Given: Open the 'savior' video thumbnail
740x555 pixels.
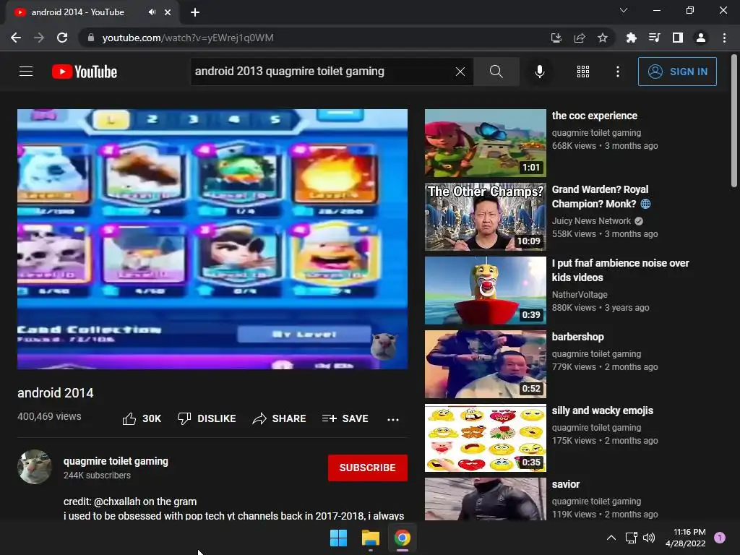Looking at the screenshot, I should (485, 499).
